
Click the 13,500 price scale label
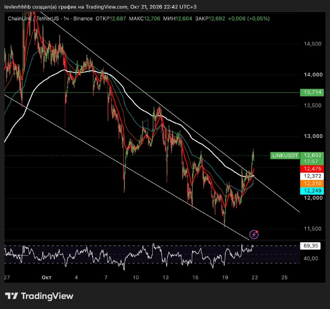tap(313, 105)
